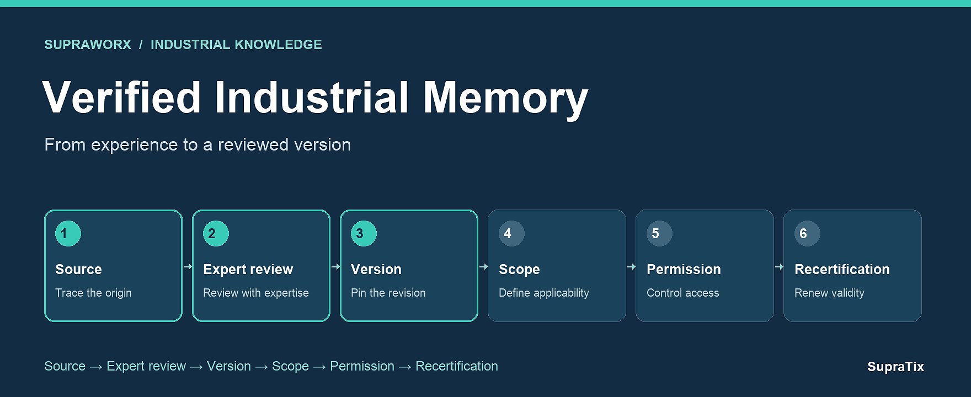971x397 pixels.
Task: Click the step 4 number circle
Action: pyautogui.click(x=511, y=233)
